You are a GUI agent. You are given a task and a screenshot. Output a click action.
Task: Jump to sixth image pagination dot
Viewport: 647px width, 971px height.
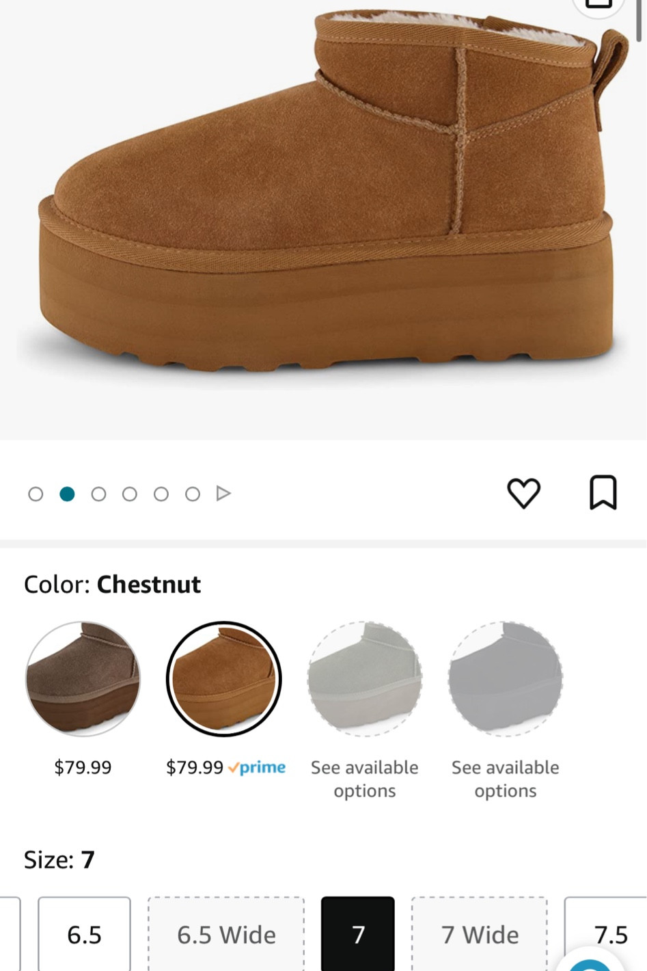[x=193, y=494]
